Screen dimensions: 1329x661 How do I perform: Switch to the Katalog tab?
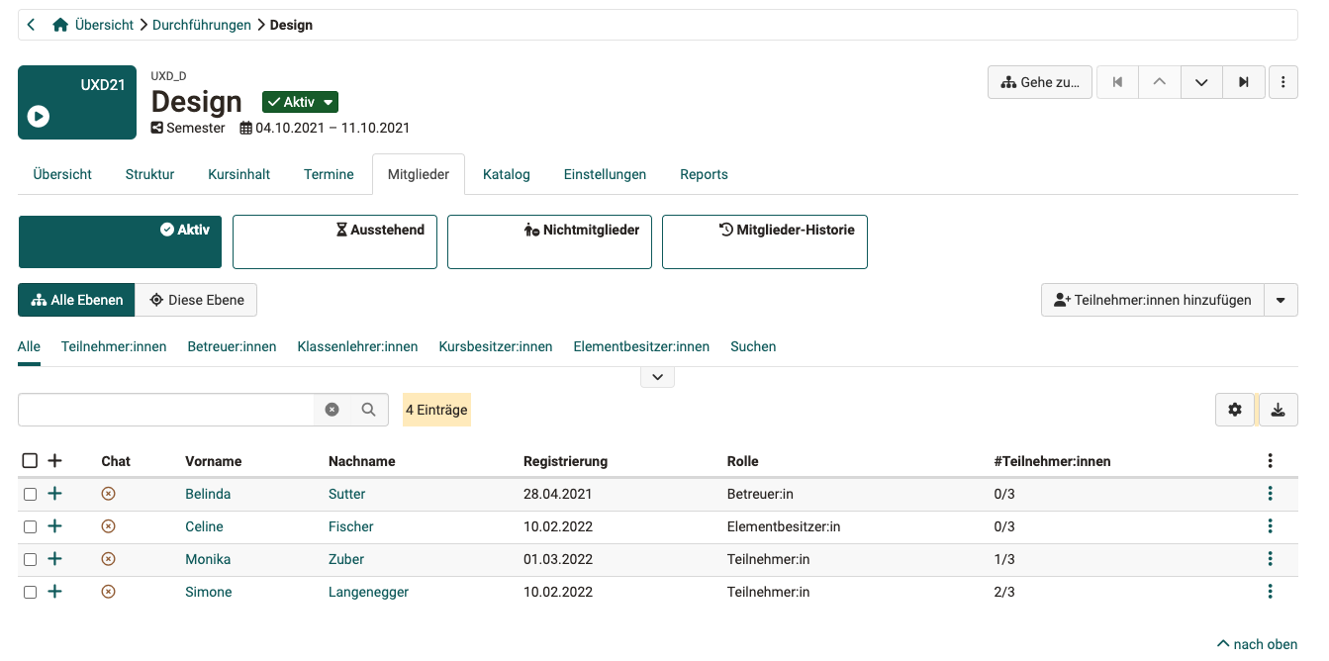(x=507, y=174)
